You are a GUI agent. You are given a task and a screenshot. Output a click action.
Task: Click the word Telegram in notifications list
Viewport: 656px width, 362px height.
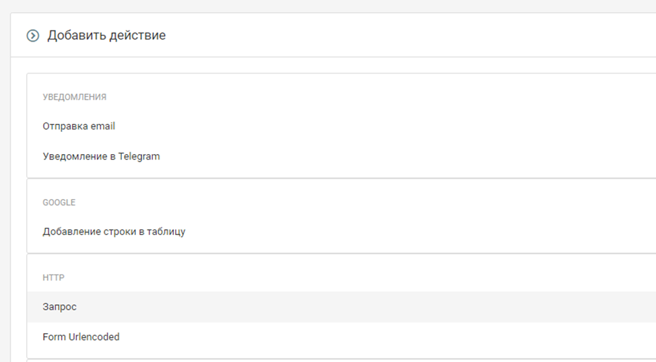[x=139, y=156]
